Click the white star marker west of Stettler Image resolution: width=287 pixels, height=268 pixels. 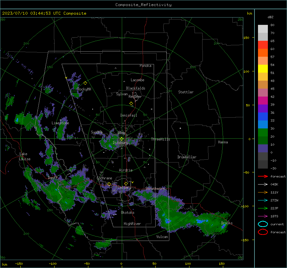151,109
